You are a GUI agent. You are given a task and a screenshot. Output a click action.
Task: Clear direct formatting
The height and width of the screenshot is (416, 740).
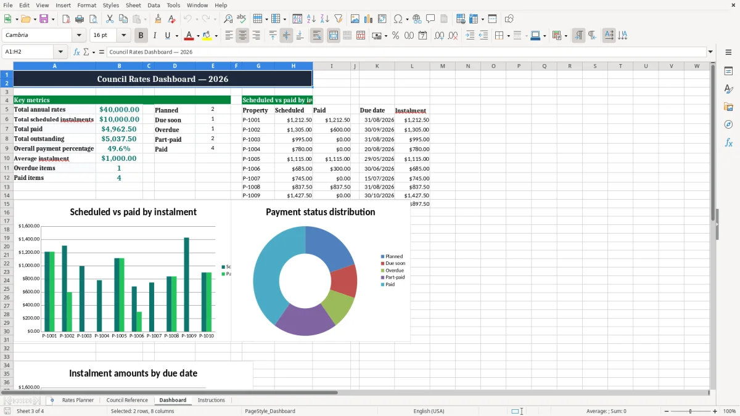pyautogui.click(x=172, y=19)
